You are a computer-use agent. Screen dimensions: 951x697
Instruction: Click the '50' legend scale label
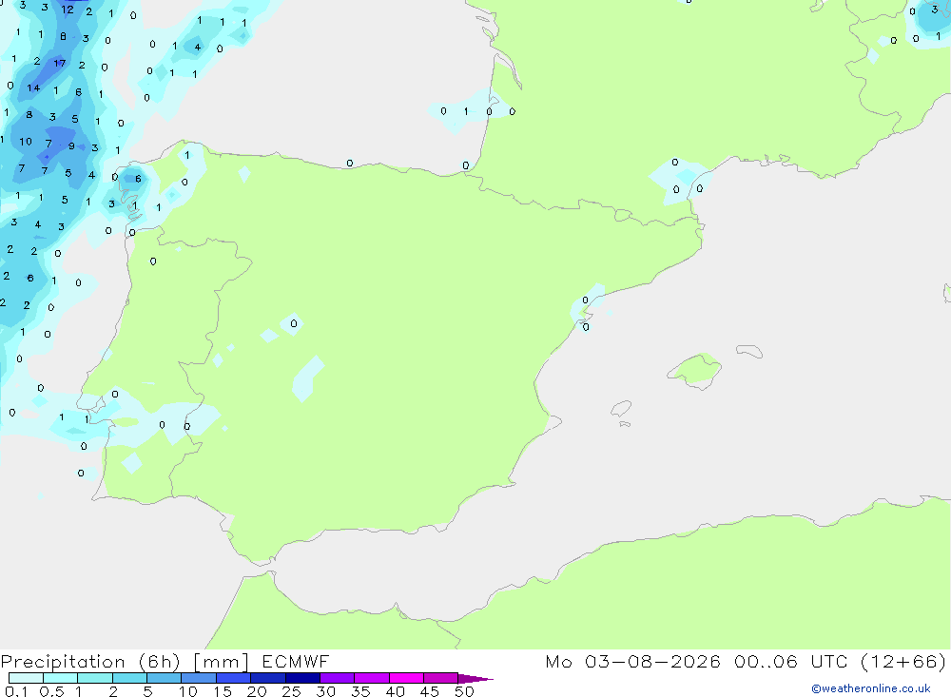point(464,691)
